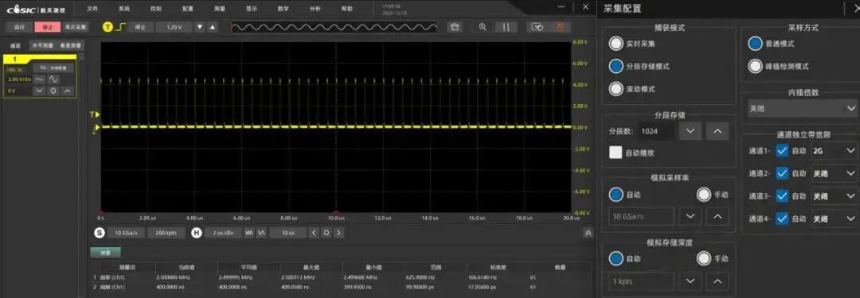860x298 pixels.
Task: Click channel 1 offset up chevron
Action: click(68, 91)
